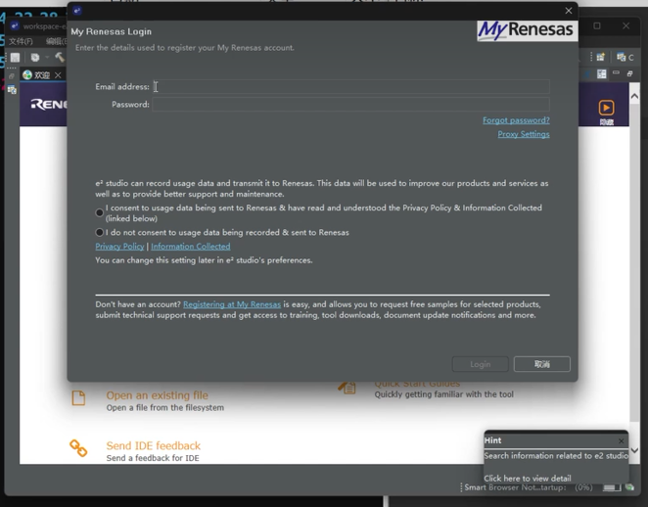Click the 'Smart Browser Not...tartup' status text
This screenshot has width=648, height=507.
point(515,487)
